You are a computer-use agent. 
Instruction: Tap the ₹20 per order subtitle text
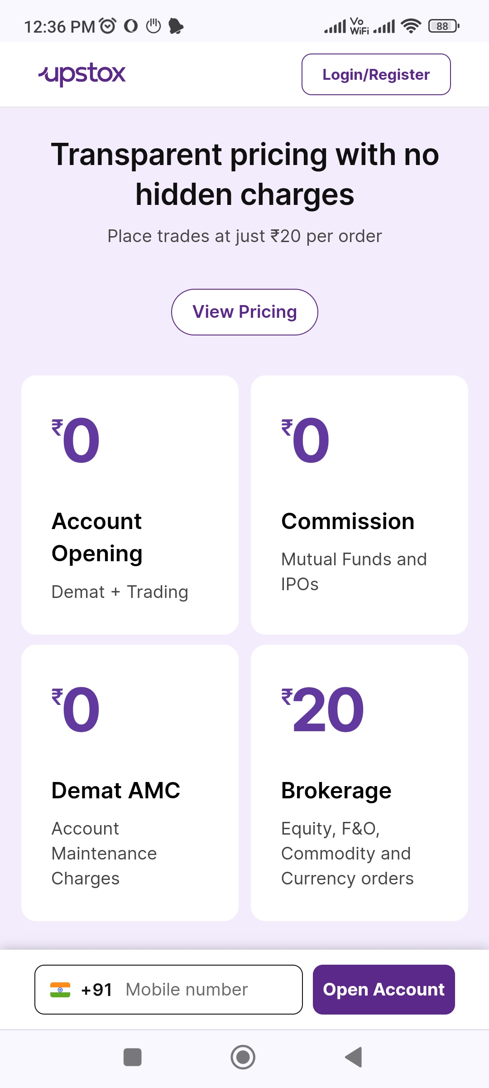[244, 236]
